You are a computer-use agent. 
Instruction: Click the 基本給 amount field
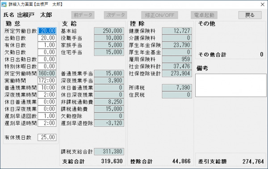tap(109, 31)
